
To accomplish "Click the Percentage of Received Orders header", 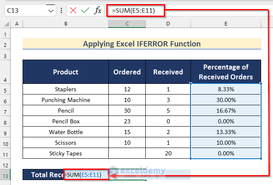I will click(226, 72).
